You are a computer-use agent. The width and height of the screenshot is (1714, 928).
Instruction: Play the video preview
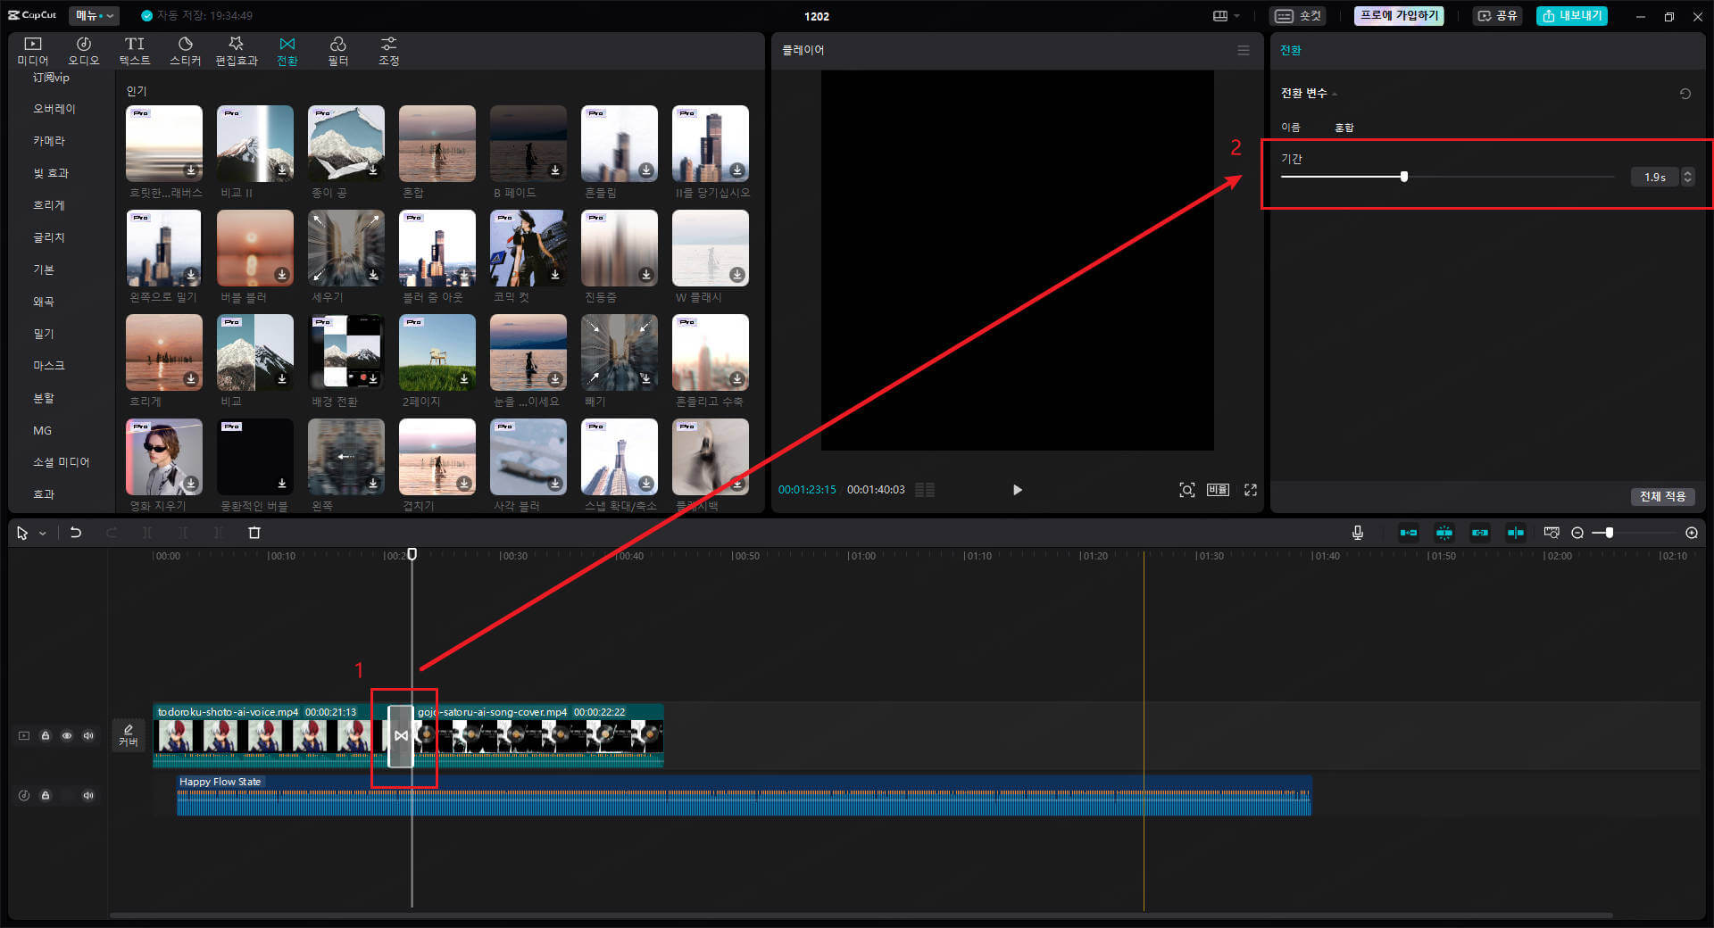pyautogui.click(x=1017, y=490)
